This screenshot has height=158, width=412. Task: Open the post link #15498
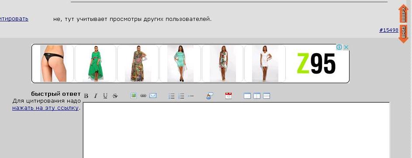(388, 30)
